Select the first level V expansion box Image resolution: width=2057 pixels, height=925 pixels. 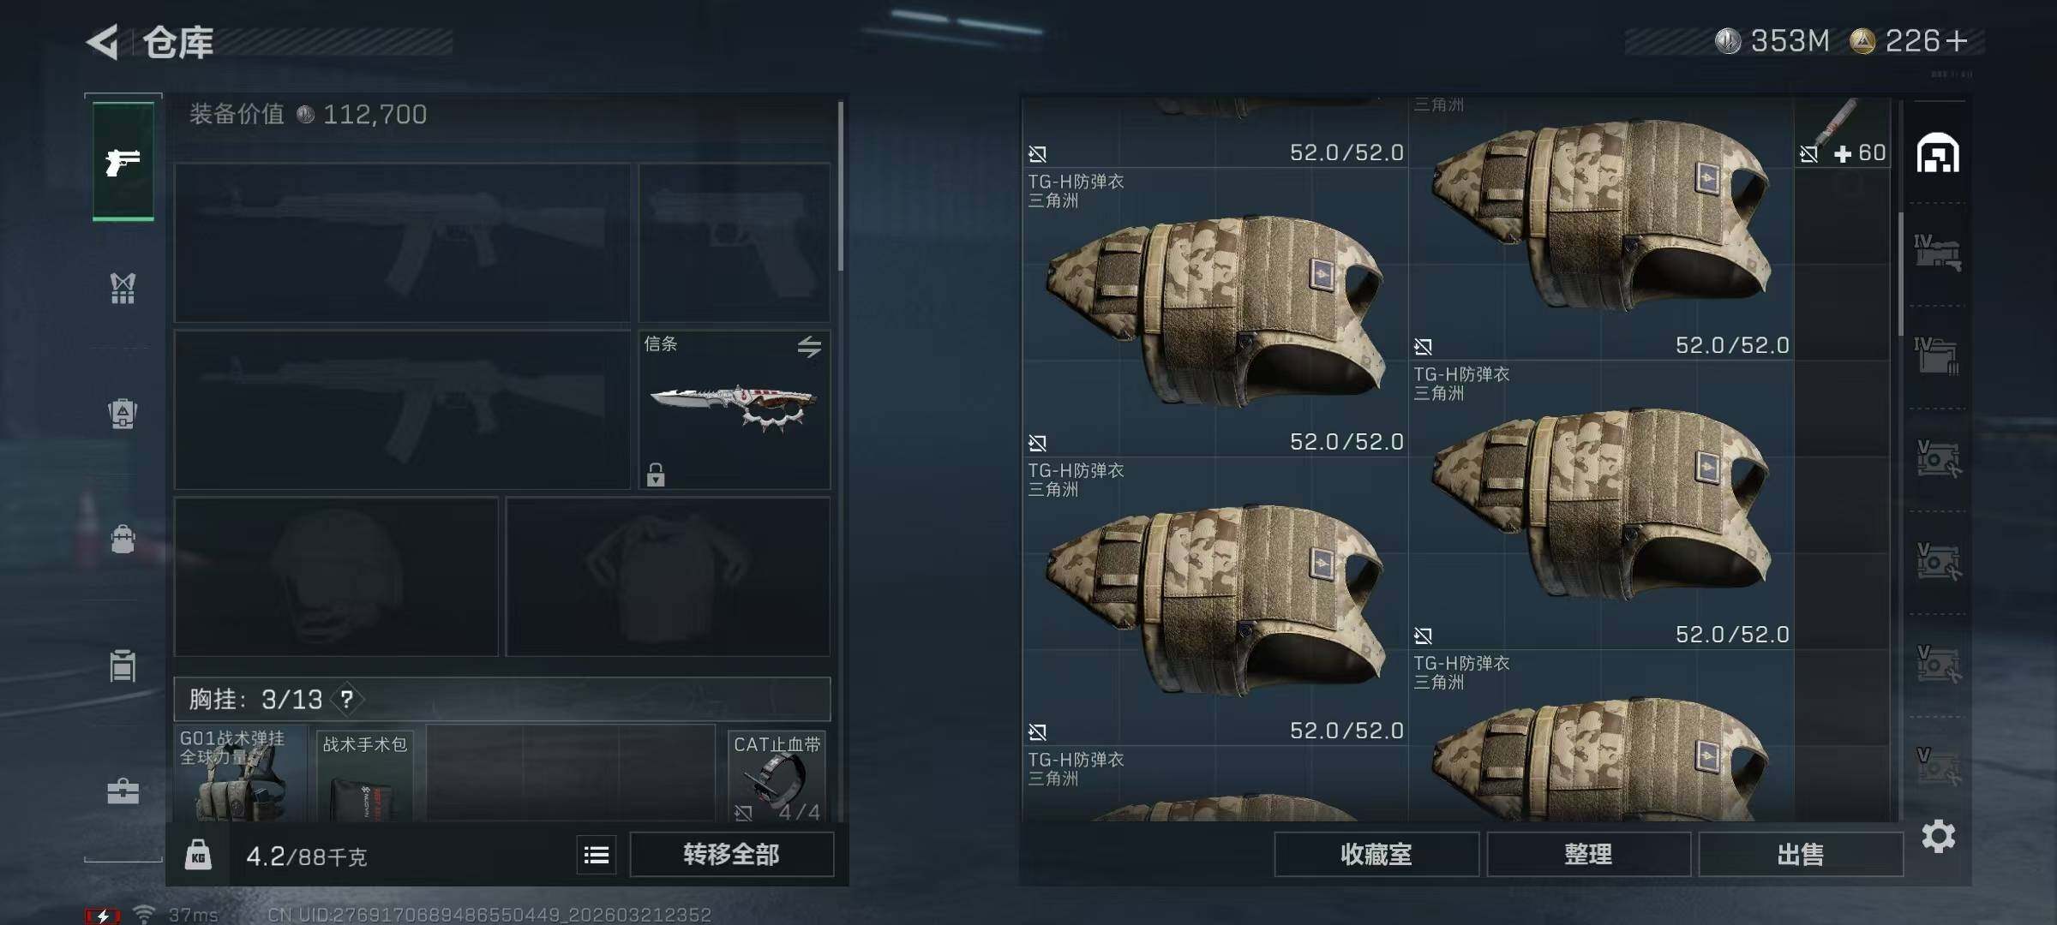pos(1937,459)
